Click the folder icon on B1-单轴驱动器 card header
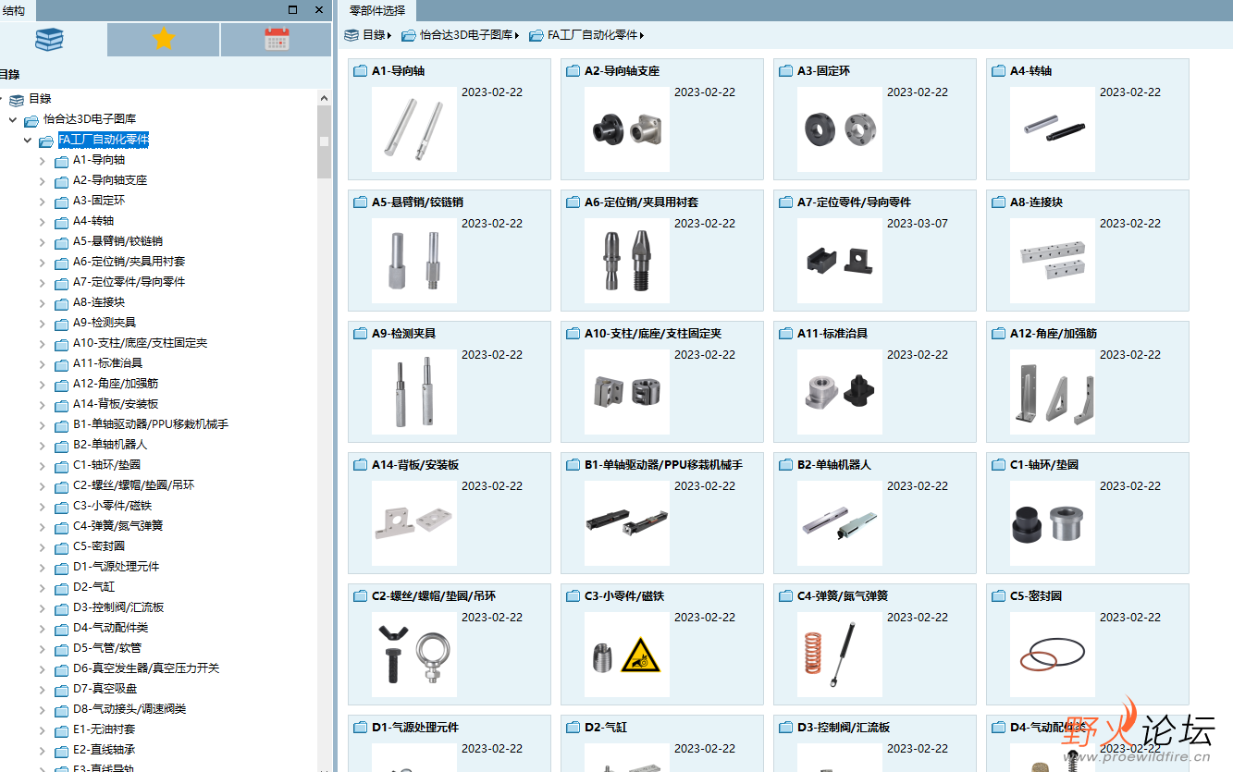Image resolution: width=1233 pixels, height=772 pixels. pos(573,465)
